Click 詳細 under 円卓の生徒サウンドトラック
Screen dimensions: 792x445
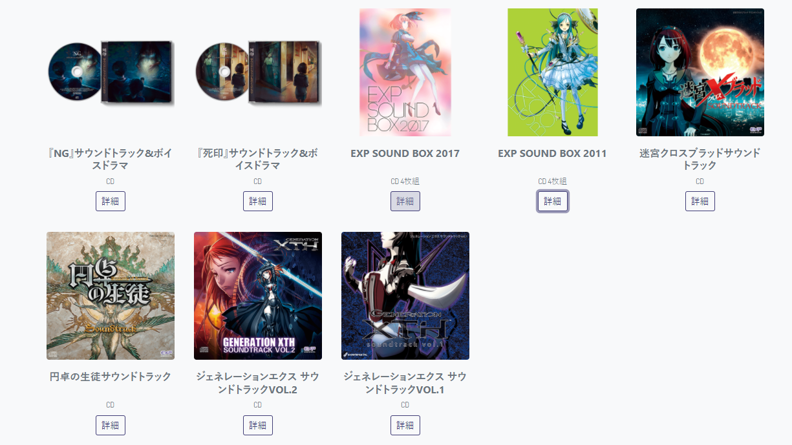tap(111, 425)
